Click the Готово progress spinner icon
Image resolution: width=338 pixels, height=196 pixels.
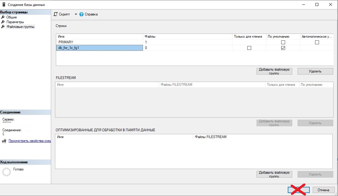[6, 172]
